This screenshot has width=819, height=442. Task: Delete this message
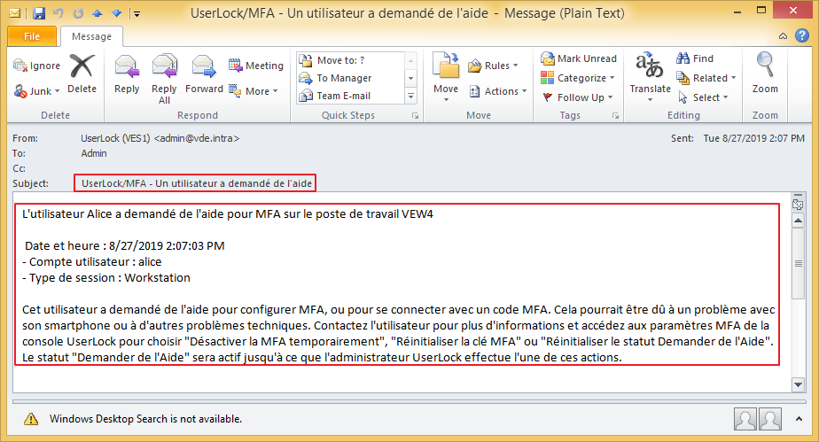pyautogui.click(x=82, y=74)
